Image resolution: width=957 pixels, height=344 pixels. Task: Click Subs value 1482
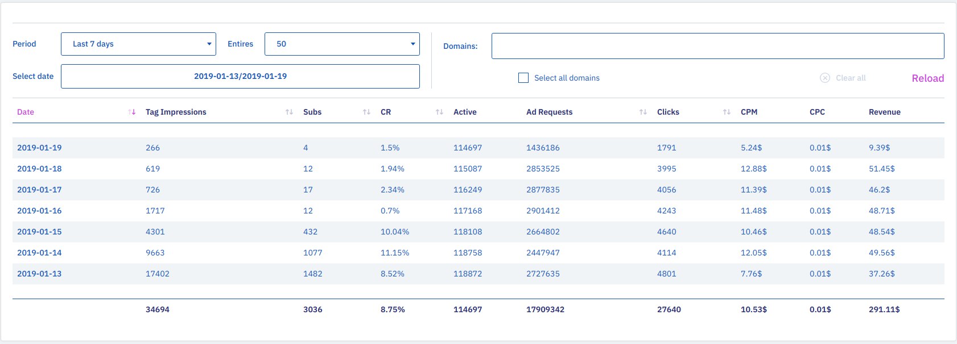coord(313,274)
